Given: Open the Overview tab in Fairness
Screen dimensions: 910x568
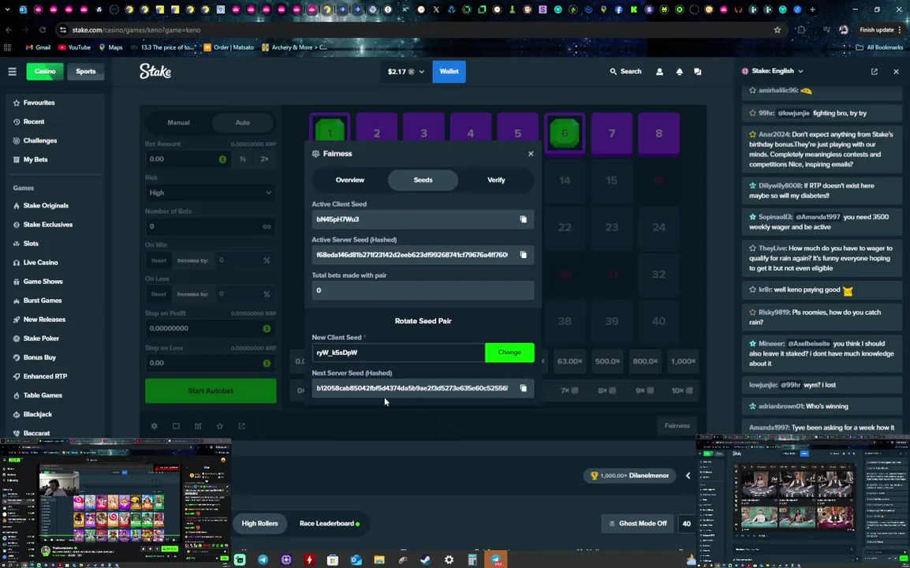Looking at the screenshot, I should click(350, 180).
